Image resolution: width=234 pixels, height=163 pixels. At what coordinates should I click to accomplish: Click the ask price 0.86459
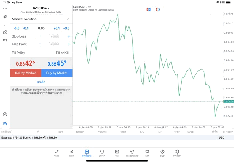point(57,63)
